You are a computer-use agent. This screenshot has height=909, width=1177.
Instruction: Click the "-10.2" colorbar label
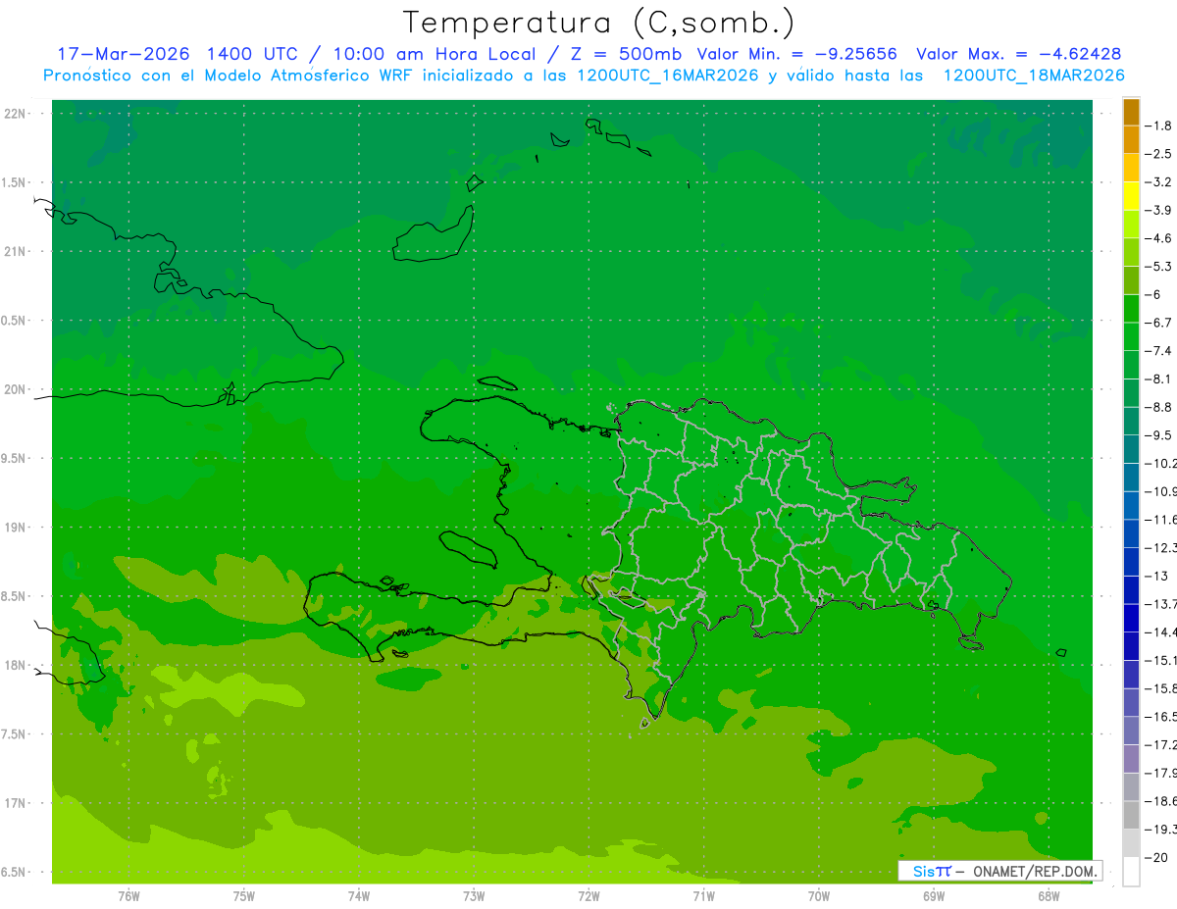(x=1160, y=464)
